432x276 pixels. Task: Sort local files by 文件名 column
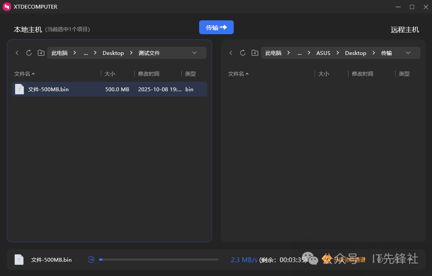coord(24,74)
